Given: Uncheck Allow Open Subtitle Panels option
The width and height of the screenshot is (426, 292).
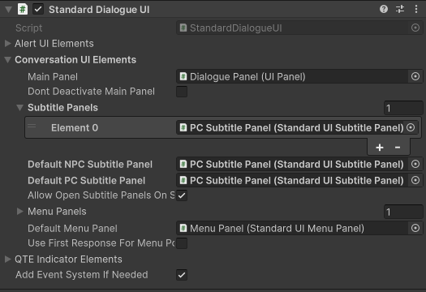Looking at the screenshot, I should (x=182, y=195).
